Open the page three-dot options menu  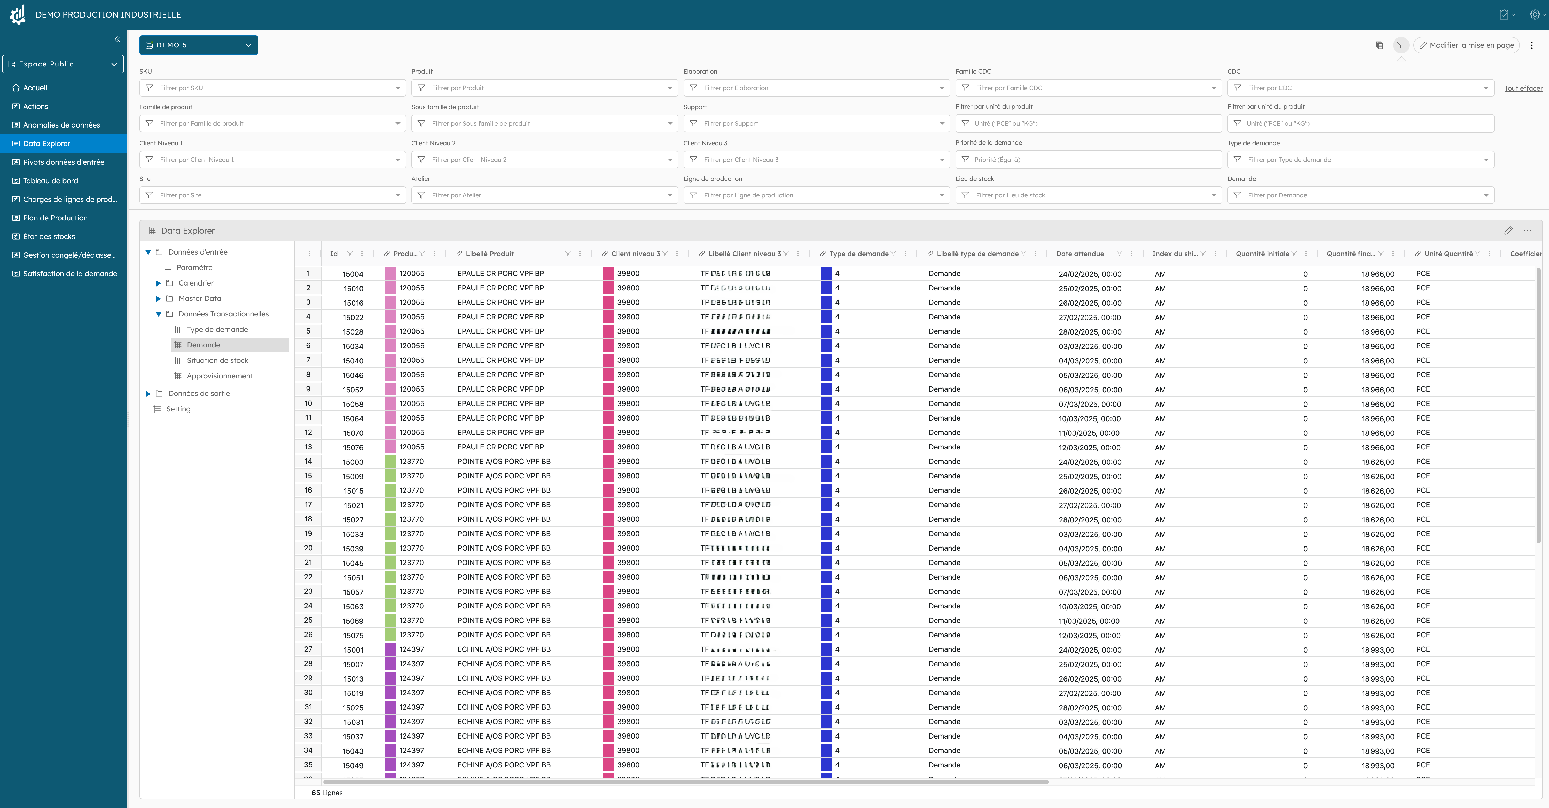(x=1531, y=45)
